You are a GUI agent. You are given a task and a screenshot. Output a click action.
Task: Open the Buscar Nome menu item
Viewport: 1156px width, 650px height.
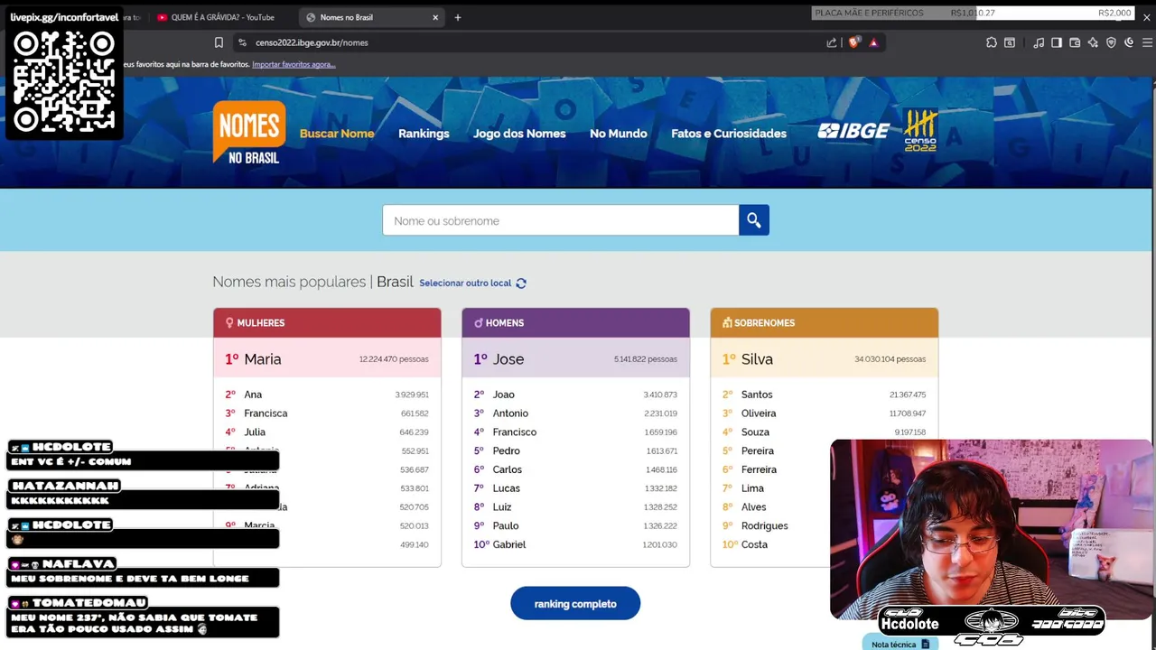337,134
